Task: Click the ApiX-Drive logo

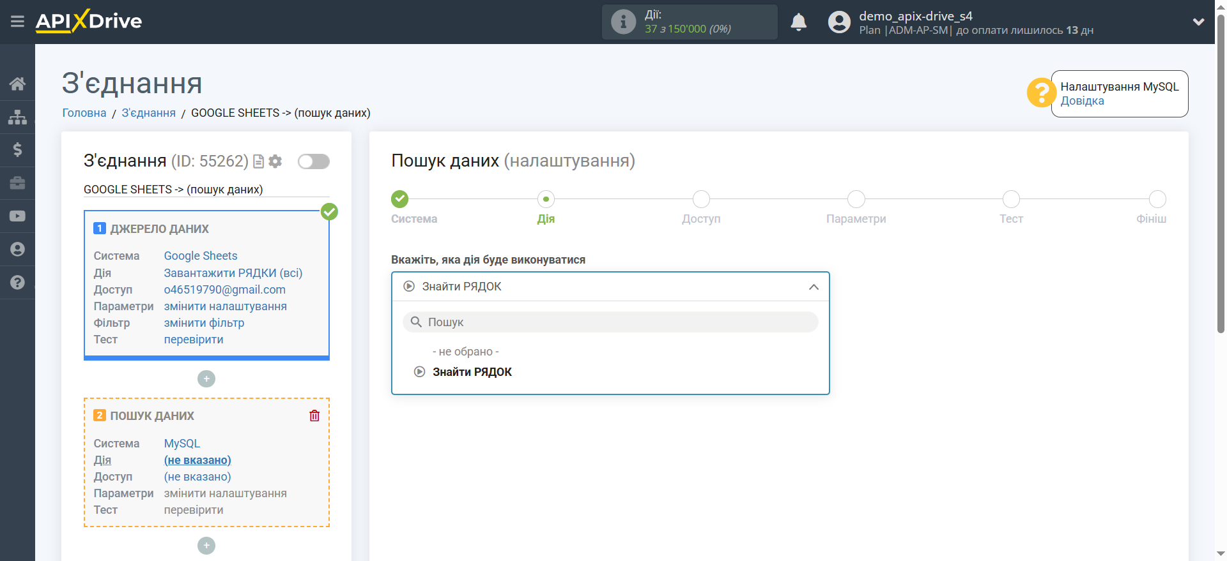Action: tap(89, 21)
